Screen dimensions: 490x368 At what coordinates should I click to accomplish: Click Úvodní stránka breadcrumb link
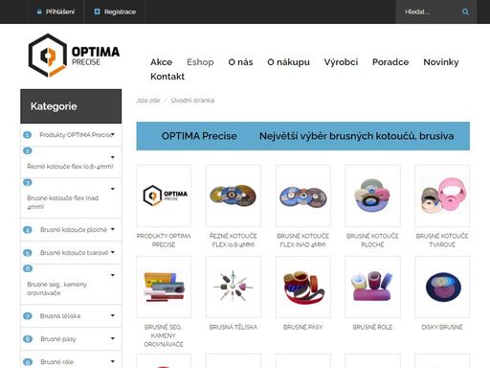coord(192,101)
